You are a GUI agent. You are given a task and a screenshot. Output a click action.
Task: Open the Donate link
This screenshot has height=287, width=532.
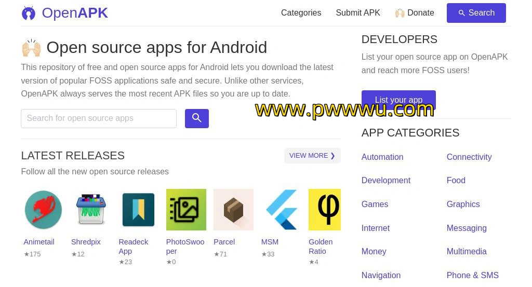click(415, 13)
